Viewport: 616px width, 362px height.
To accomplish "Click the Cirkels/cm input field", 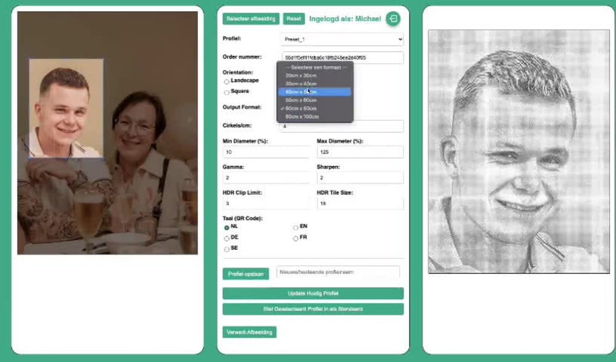I will click(x=342, y=126).
